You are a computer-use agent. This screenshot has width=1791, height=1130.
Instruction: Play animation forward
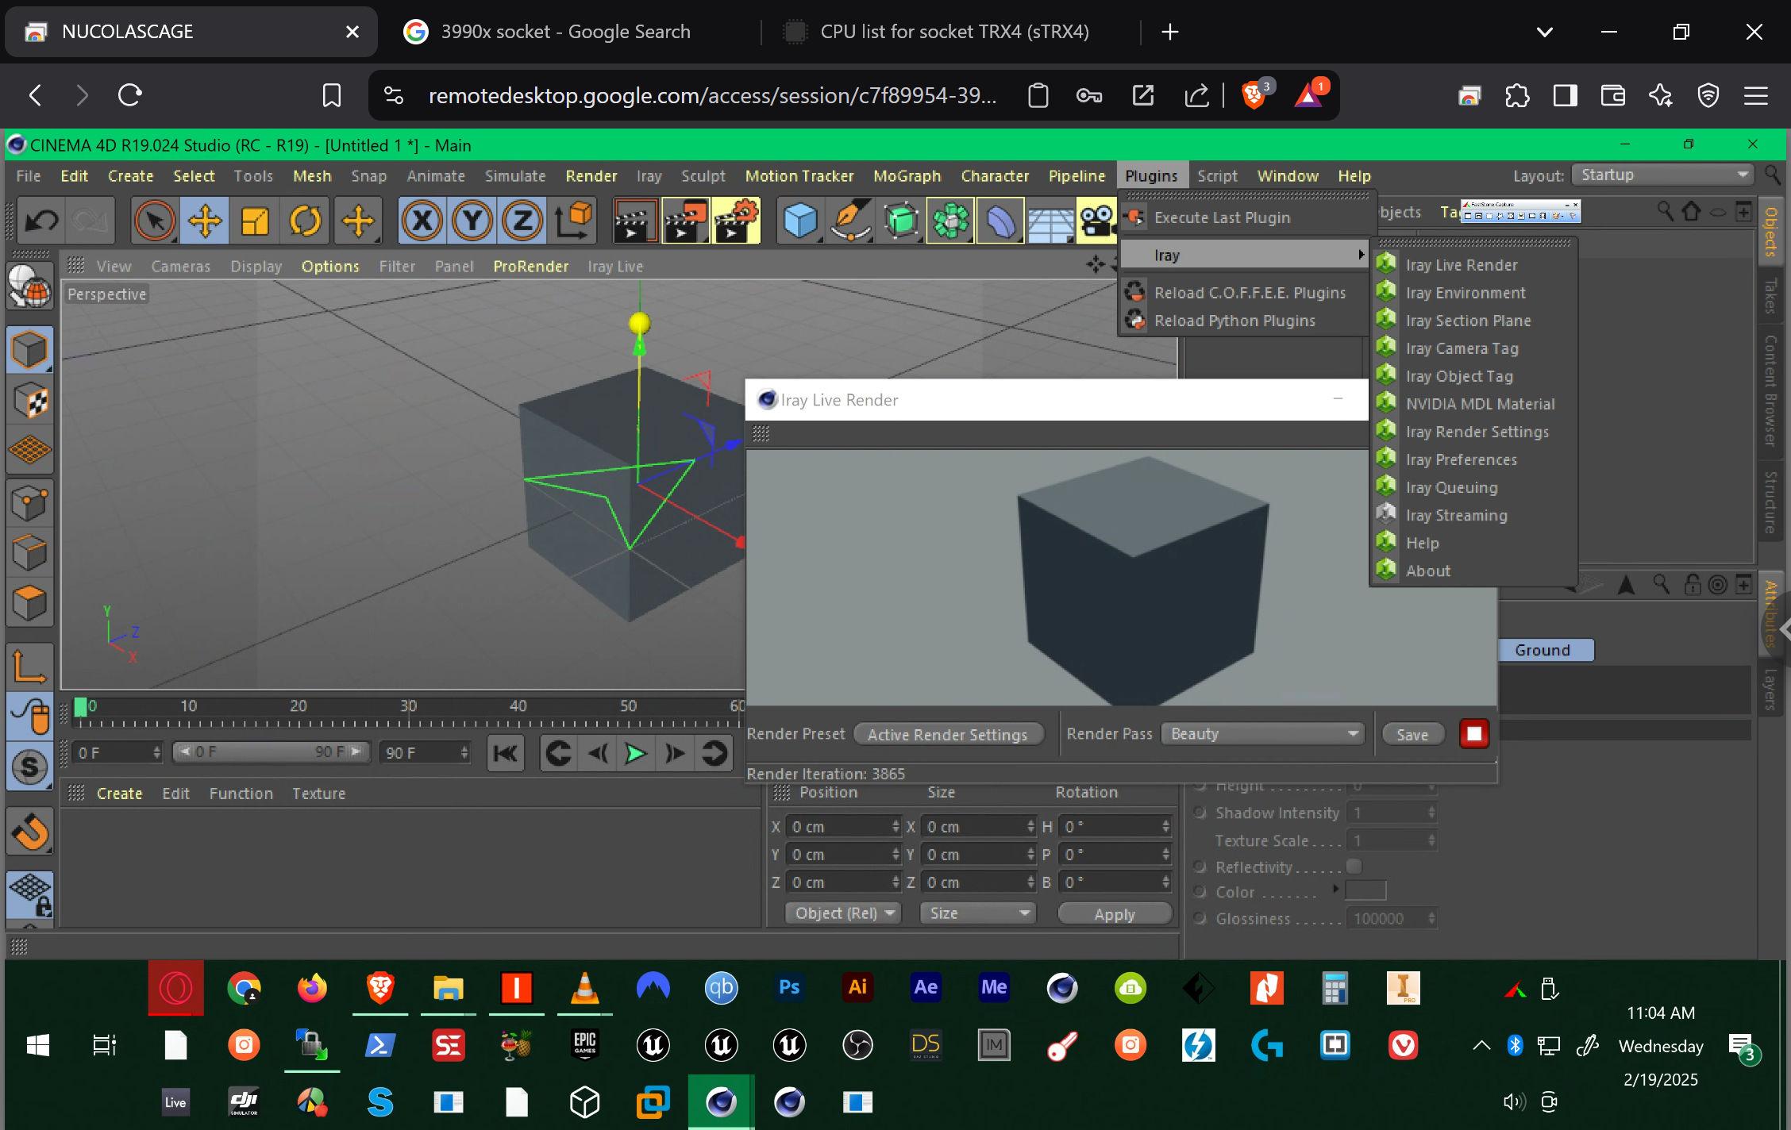tap(635, 753)
